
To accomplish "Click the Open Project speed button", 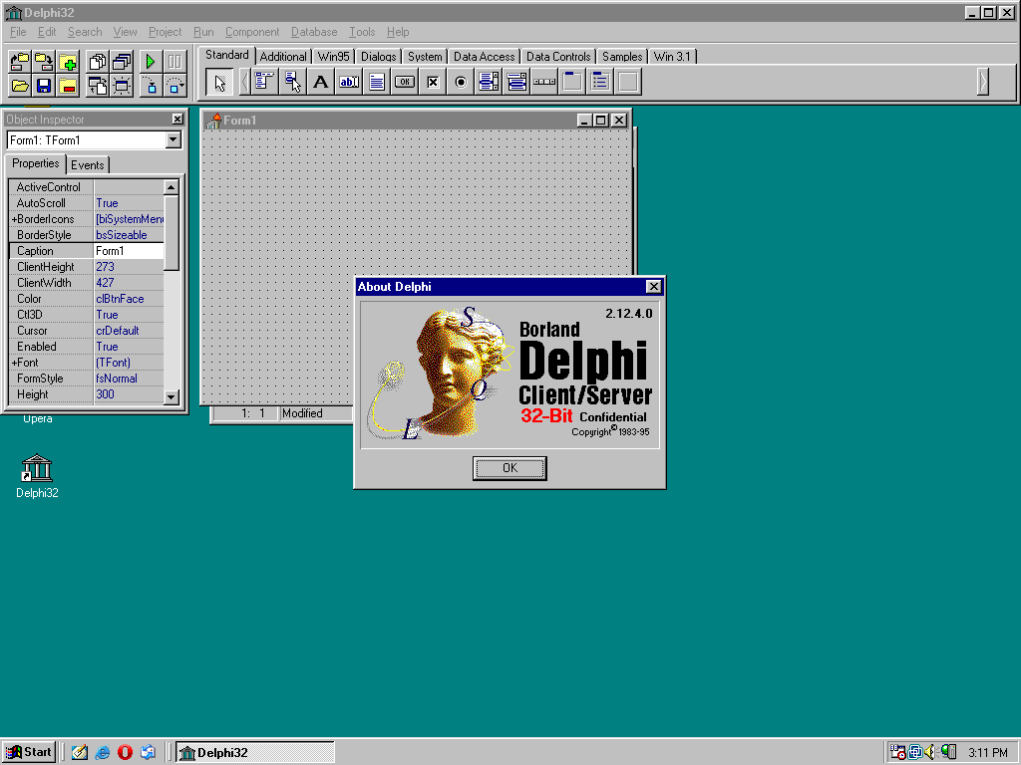I will coord(20,62).
